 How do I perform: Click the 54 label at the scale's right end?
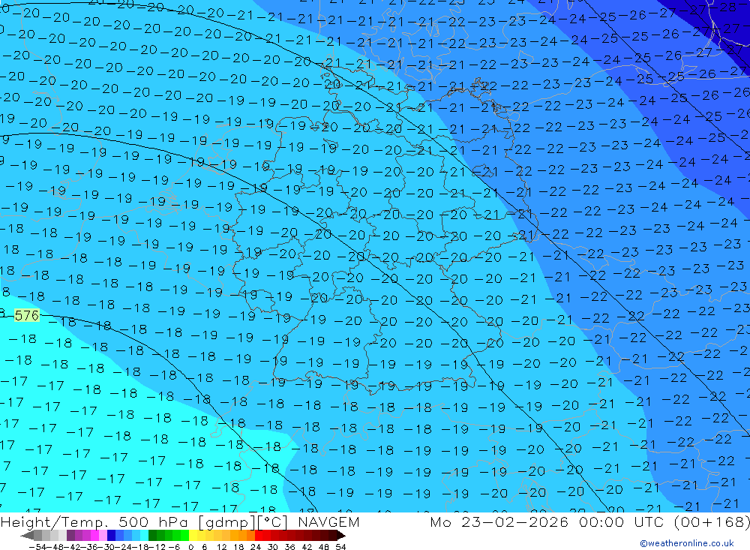click(x=340, y=547)
